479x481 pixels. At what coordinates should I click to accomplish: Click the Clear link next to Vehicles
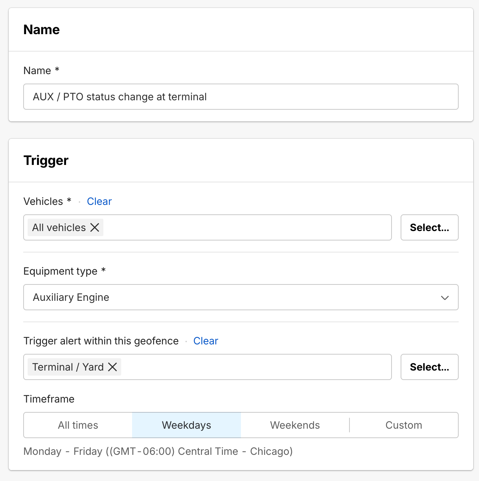[x=99, y=201]
